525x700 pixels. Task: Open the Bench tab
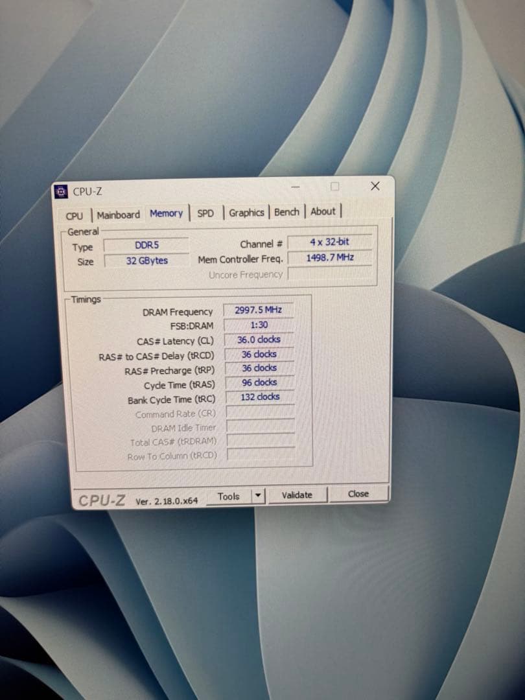[286, 211]
